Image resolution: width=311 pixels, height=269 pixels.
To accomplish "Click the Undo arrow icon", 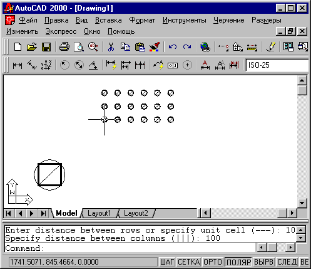I will 173,46.
